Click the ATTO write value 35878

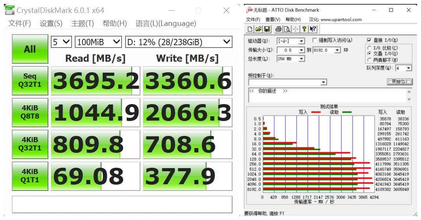(x=385, y=119)
